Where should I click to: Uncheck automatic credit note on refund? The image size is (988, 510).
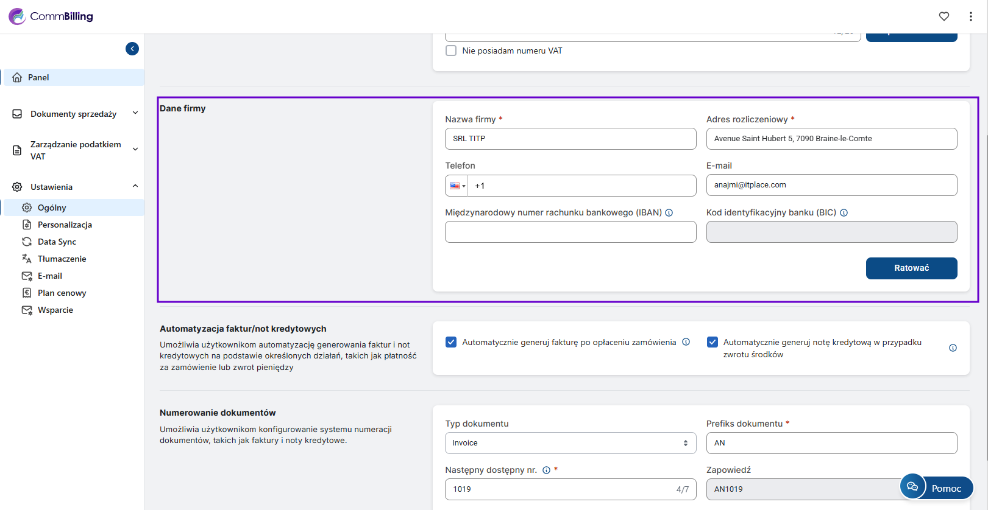712,342
